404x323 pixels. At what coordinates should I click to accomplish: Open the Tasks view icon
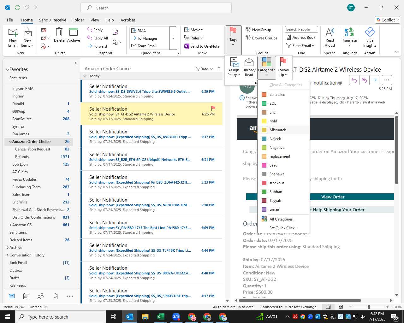55,296
